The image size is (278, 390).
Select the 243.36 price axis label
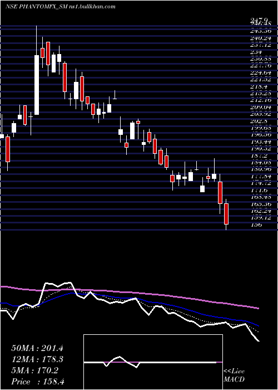click(261, 32)
